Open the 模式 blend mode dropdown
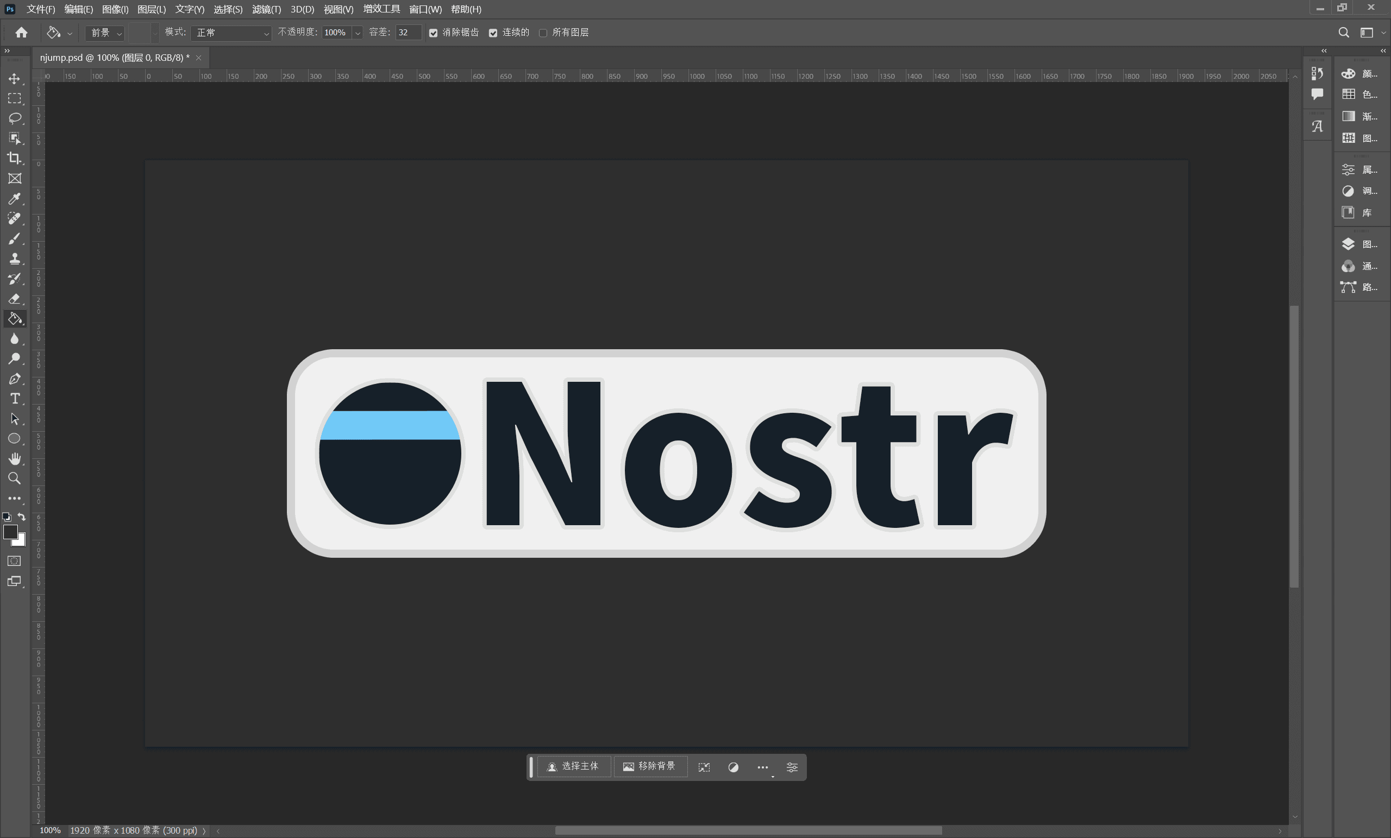 coord(231,33)
